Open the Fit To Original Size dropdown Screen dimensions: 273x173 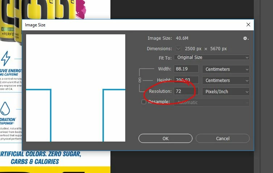(x=212, y=57)
